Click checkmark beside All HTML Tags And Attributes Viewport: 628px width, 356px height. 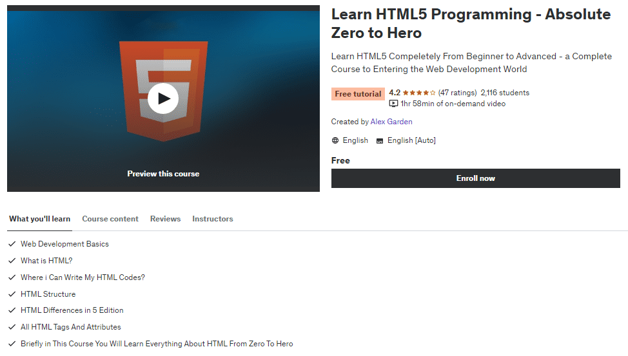(12, 327)
